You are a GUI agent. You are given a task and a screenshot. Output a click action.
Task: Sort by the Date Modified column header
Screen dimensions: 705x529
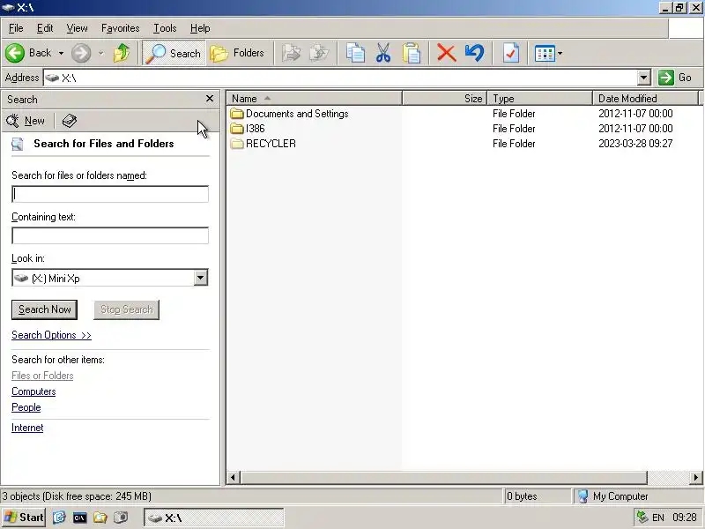[x=646, y=98]
